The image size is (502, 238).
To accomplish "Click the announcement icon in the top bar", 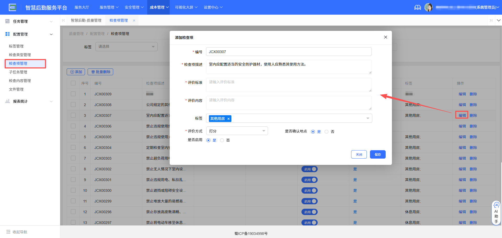I will point(418,7).
